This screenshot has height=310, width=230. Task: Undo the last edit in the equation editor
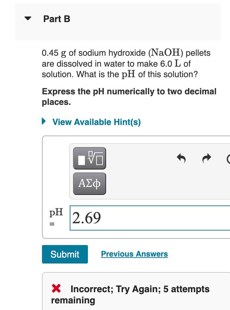tap(181, 158)
